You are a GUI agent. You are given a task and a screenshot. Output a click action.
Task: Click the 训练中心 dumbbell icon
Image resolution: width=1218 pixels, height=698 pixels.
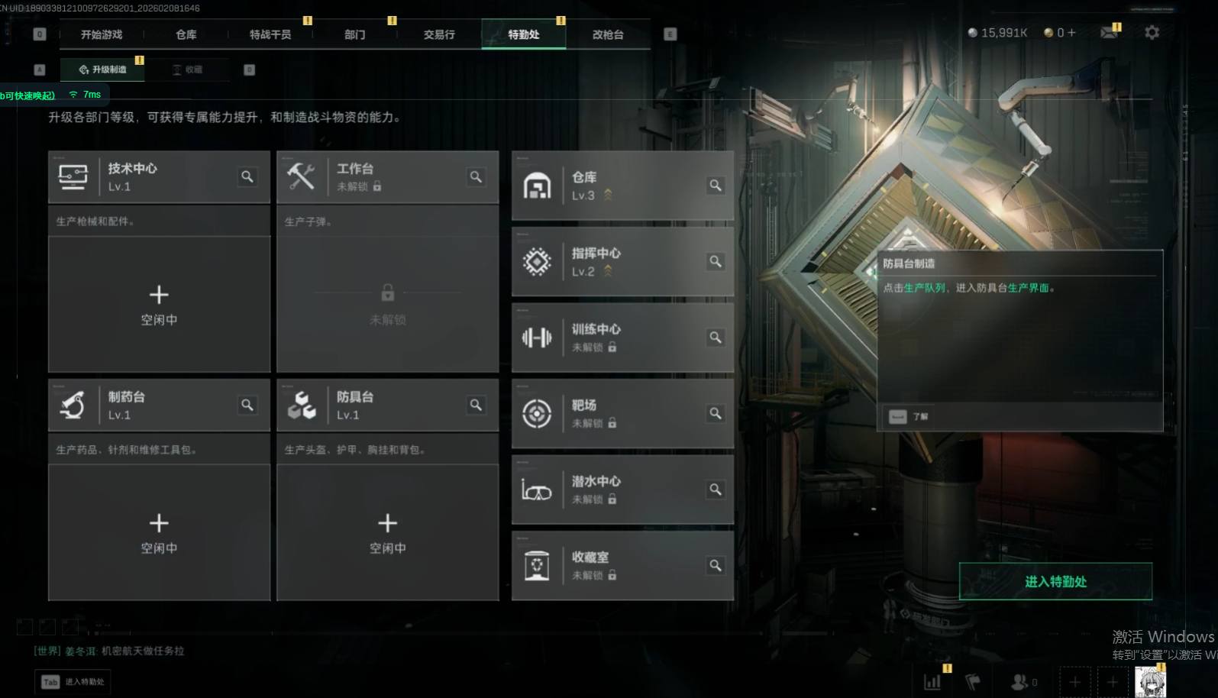[x=537, y=338]
